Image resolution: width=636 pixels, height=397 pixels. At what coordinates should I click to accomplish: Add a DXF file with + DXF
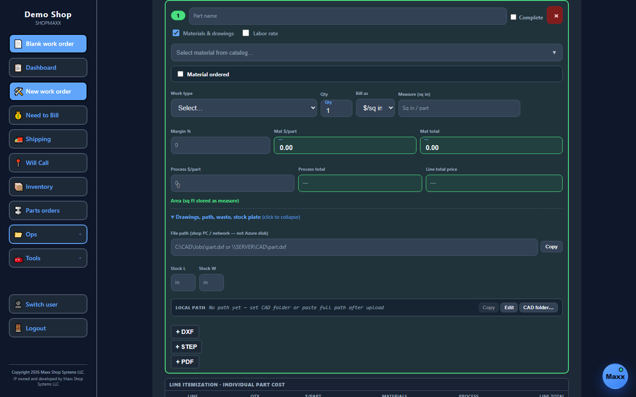pyautogui.click(x=185, y=332)
